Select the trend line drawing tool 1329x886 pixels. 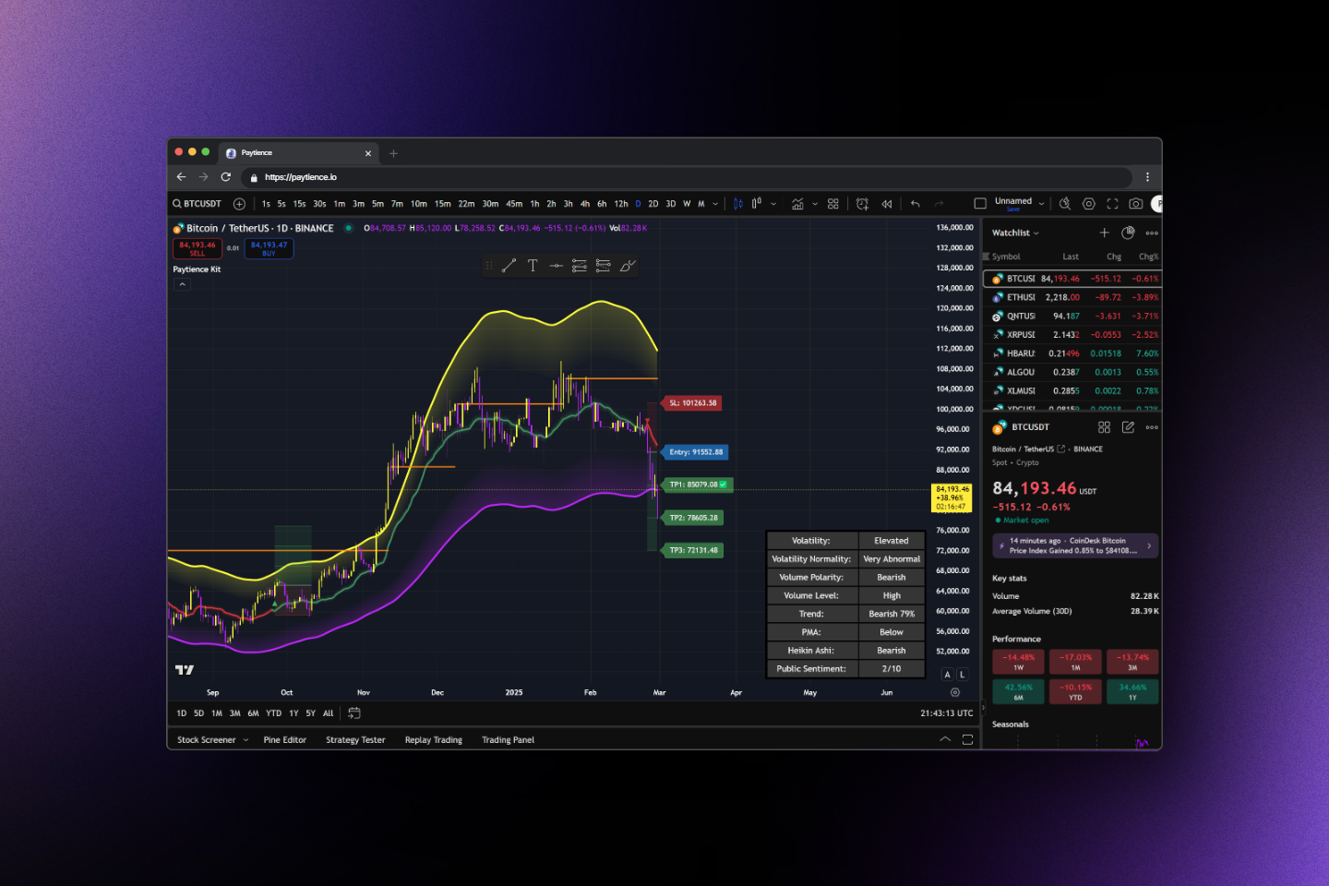click(x=509, y=266)
